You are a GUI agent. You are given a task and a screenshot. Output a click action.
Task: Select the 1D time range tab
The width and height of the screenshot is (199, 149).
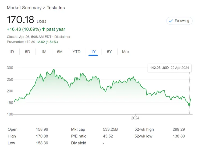coord(11,52)
